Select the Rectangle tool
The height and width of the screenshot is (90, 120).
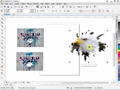[2, 37]
